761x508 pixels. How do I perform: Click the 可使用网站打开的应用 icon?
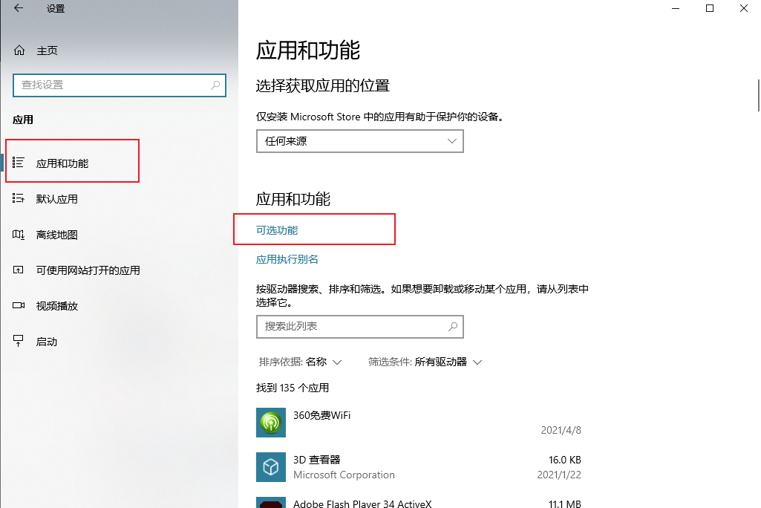(x=19, y=270)
